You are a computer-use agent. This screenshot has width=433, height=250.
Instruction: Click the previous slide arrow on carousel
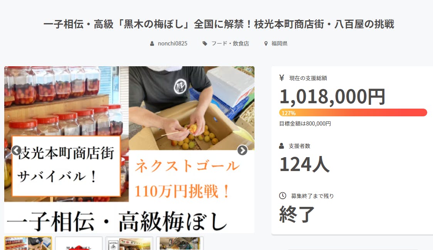coord(16,150)
